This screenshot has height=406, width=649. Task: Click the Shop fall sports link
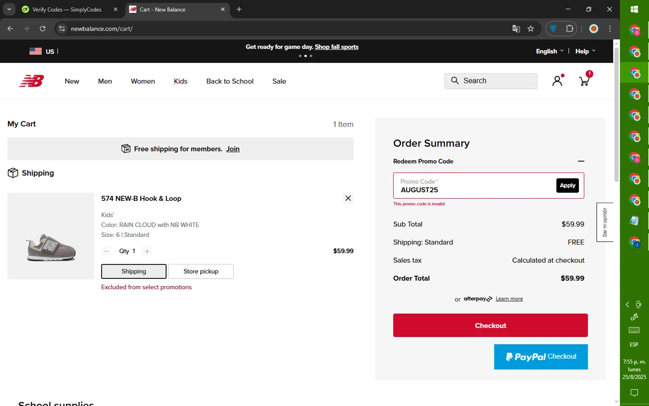click(337, 47)
